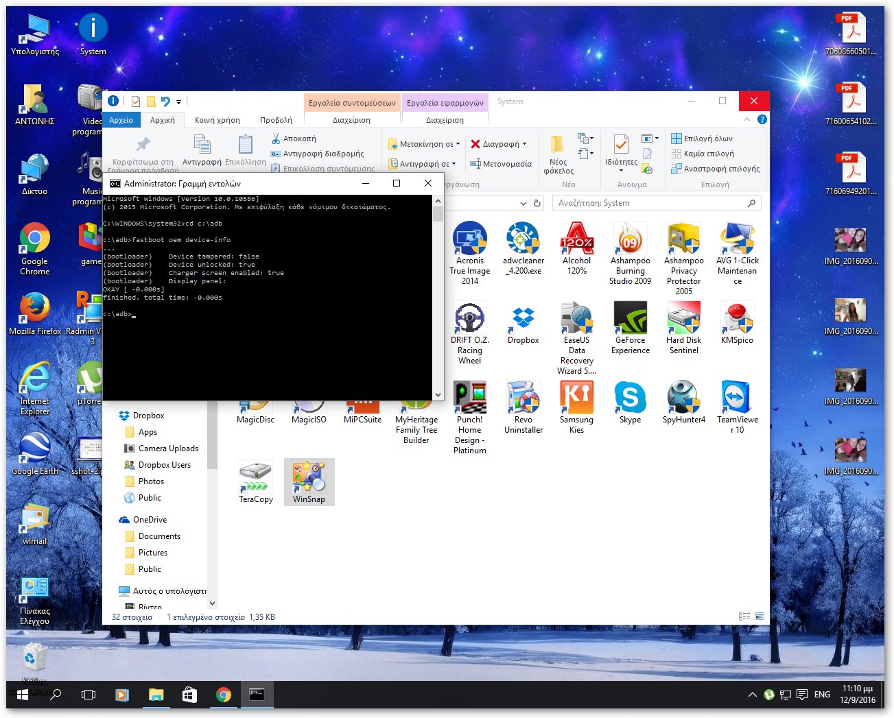Click Select all (Επιλογή όλων)
The image size is (894, 718).
coord(702,139)
